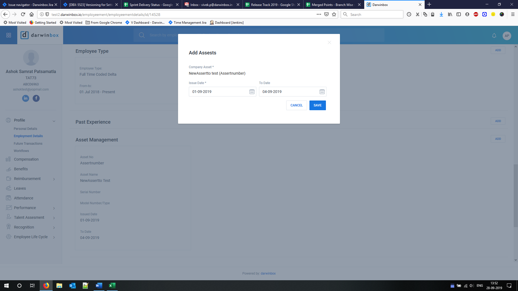The image size is (518, 291).
Task: Open the apps grid menu icon
Action: coord(9,35)
